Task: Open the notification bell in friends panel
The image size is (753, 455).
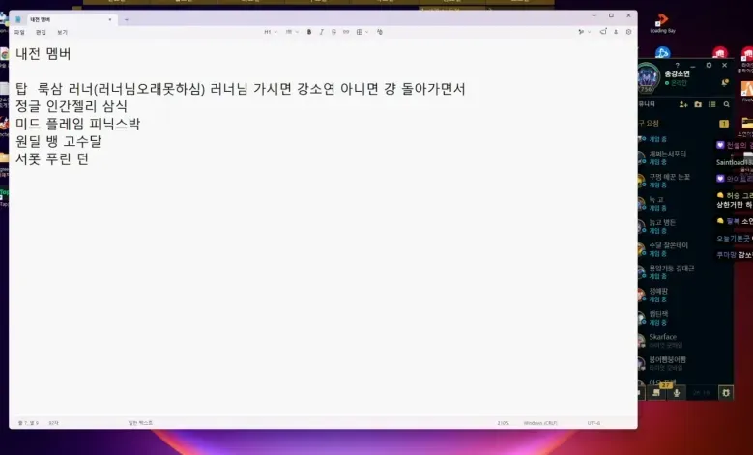Action: pyautogui.click(x=724, y=83)
